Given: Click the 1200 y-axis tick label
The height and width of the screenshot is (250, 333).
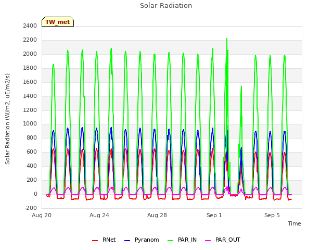Looking at the screenshot, I should [30, 110].
